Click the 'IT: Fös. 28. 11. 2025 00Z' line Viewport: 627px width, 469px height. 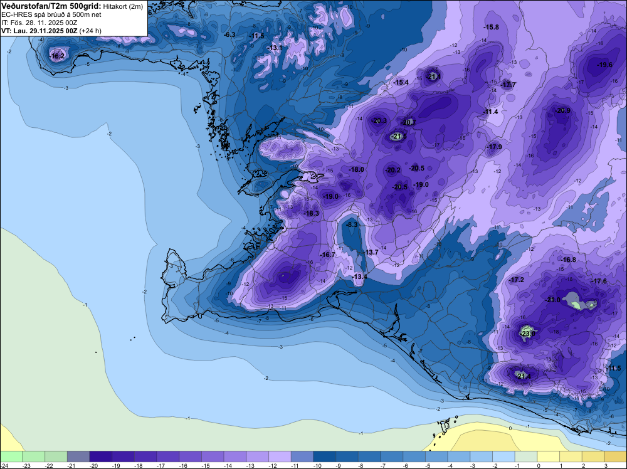coord(39,23)
